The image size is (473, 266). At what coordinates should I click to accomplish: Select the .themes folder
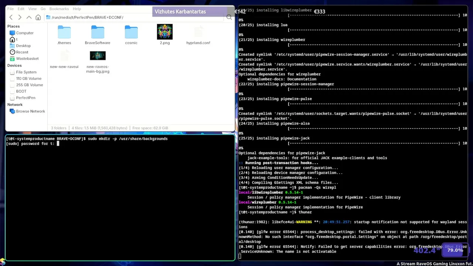coord(64,35)
